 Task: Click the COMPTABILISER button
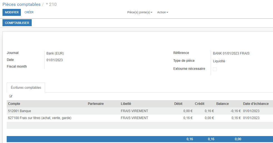point(17,23)
